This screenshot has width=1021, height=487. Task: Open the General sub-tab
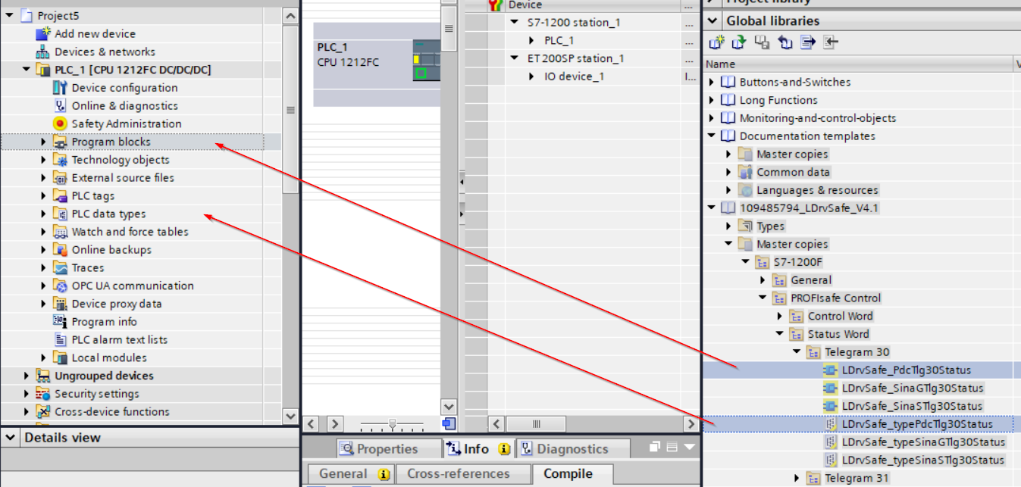coord(352,474)
